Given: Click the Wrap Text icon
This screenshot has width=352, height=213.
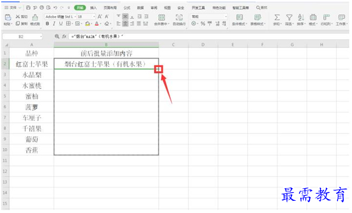Looking at the screenshot, I should (179, 17).
